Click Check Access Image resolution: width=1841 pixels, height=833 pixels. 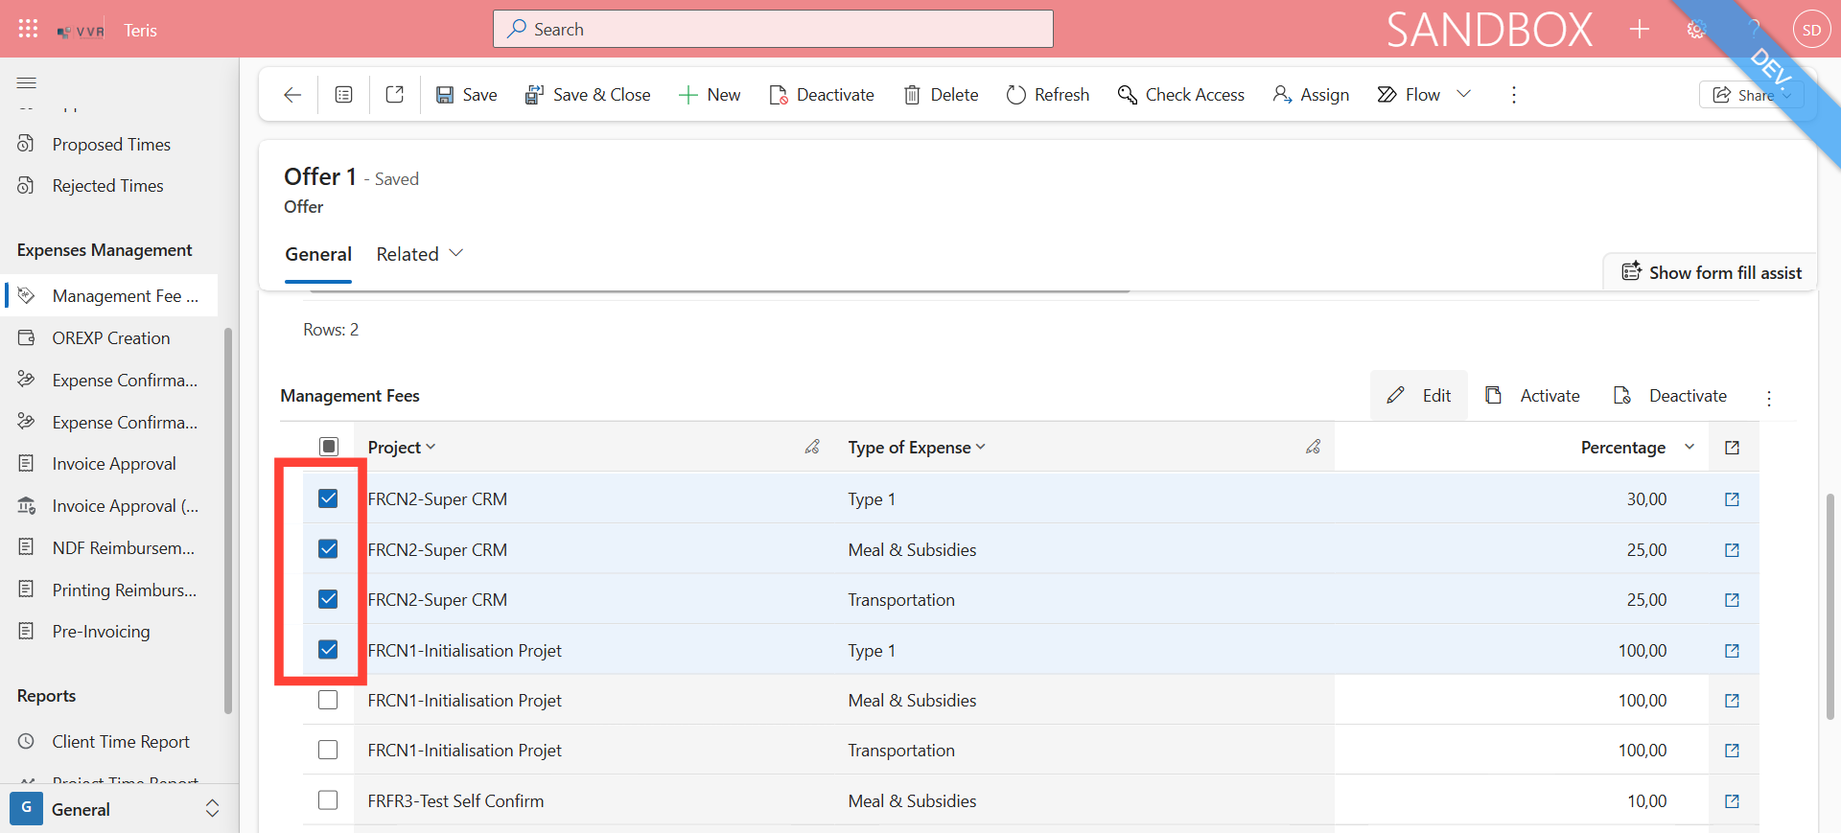pyautogui.click(x=1181, y=95)
